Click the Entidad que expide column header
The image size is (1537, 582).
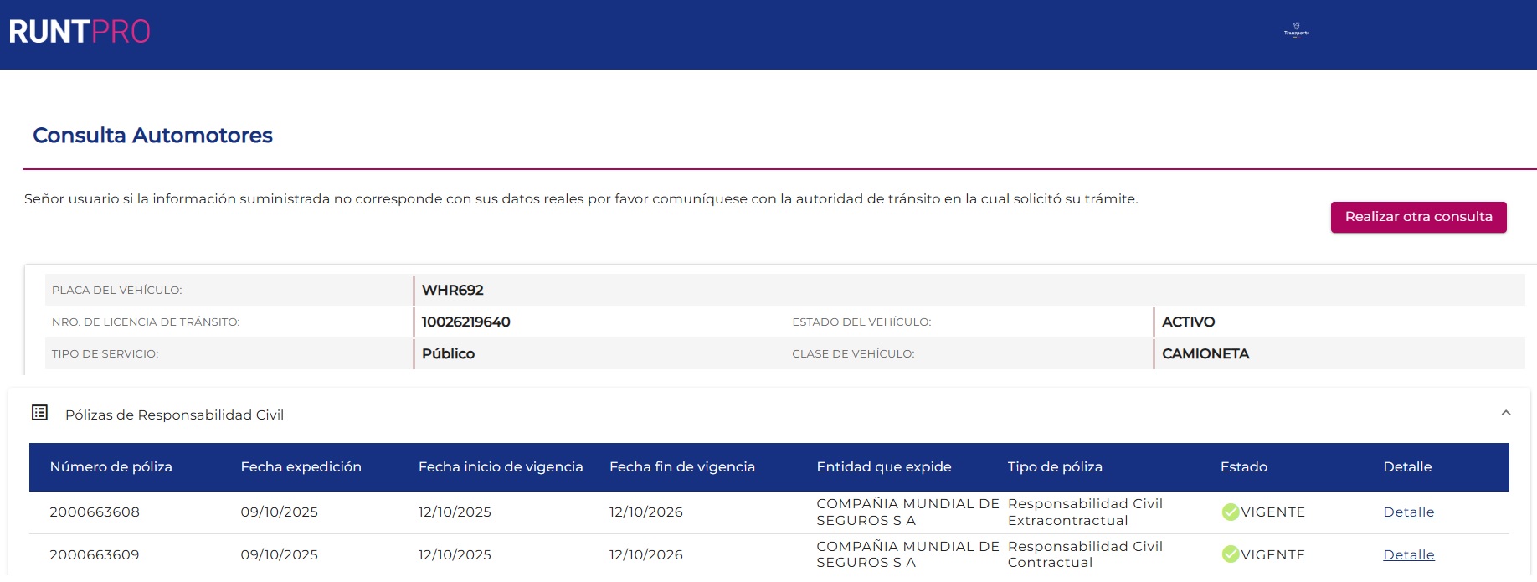(883, 466)
